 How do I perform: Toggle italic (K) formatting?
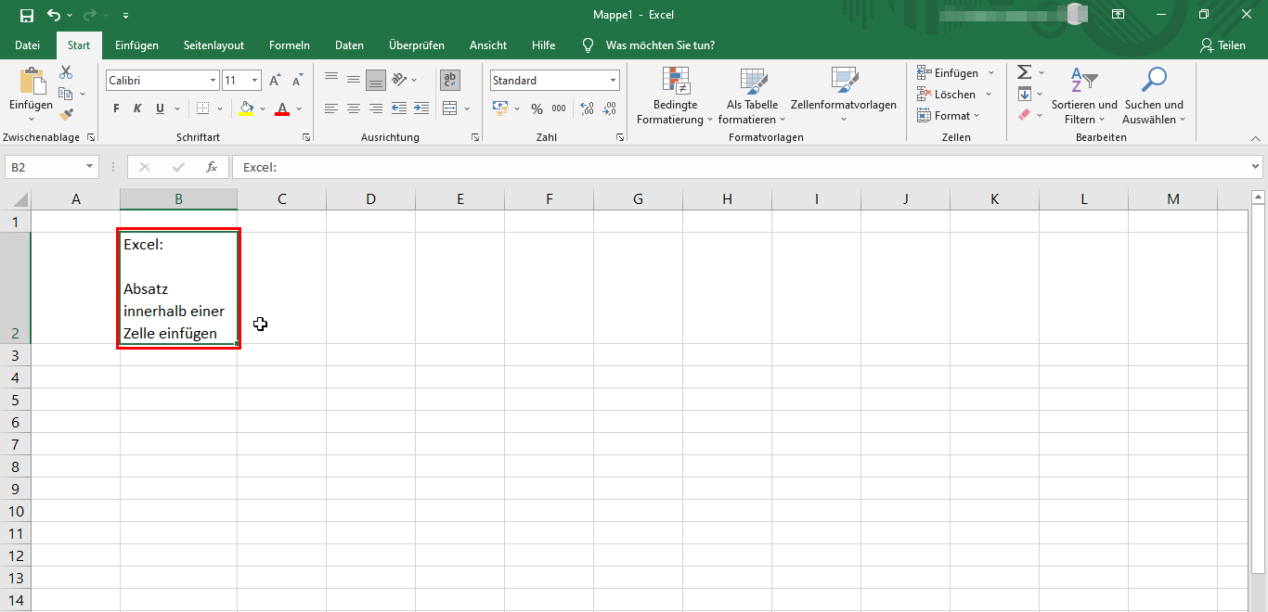(x=138, y=108)
